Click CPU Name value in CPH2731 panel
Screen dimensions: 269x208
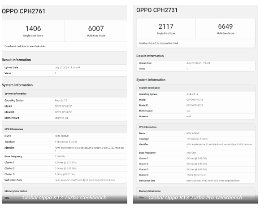pyautogui.click(x=193, y=133)
